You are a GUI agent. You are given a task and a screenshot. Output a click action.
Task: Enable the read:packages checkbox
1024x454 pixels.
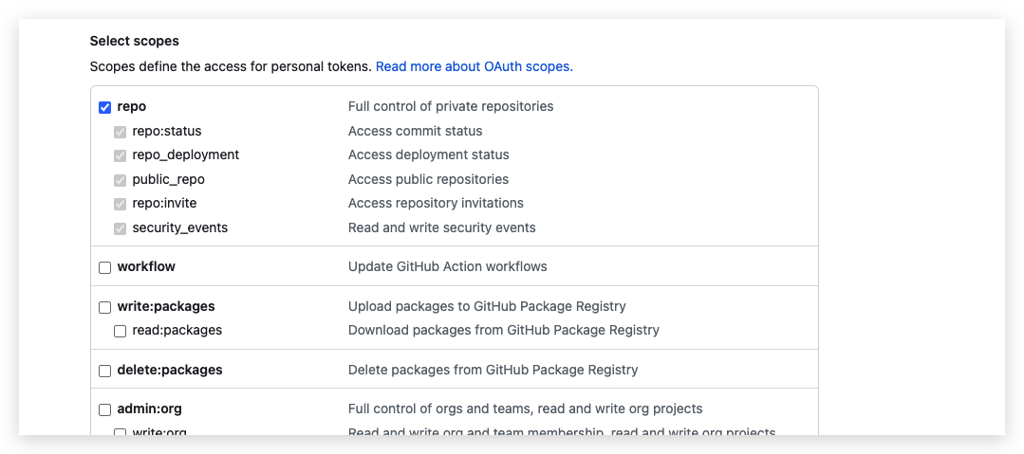121,331
